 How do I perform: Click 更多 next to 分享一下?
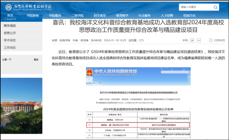[x=36, y=60]
